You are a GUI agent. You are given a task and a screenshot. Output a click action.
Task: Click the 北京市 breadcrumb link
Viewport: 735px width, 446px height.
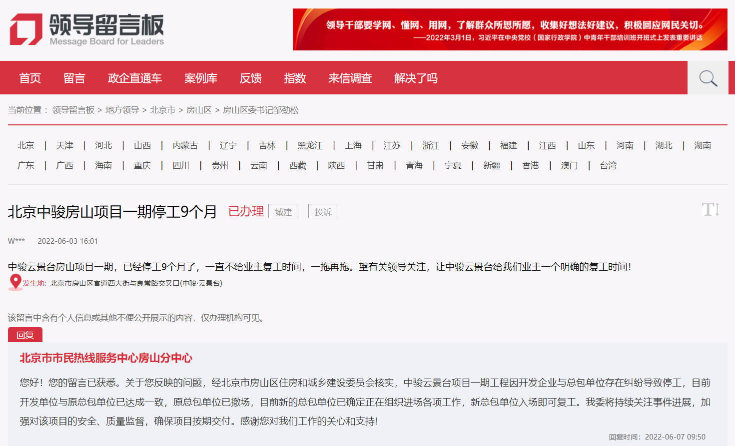163,110
